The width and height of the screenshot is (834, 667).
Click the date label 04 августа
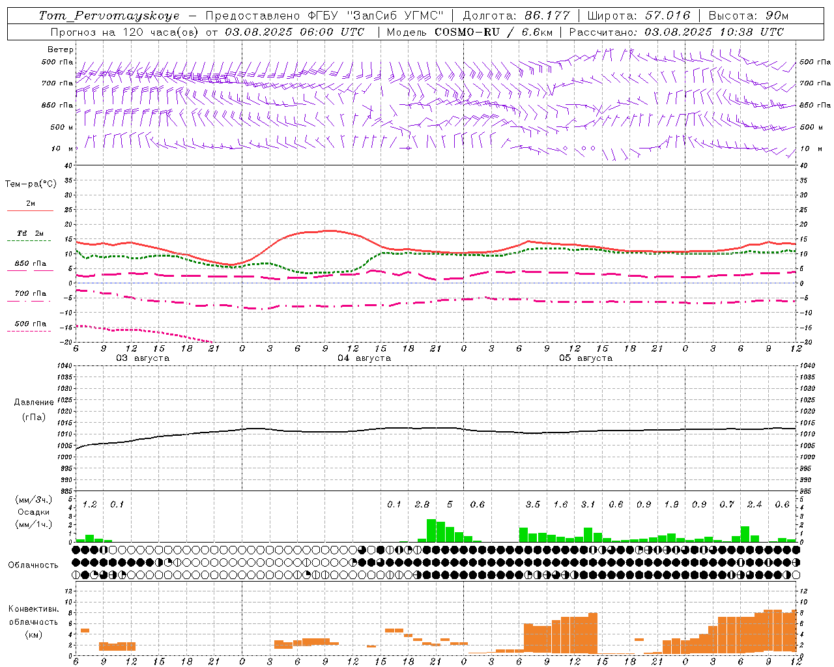coord(364,358)
